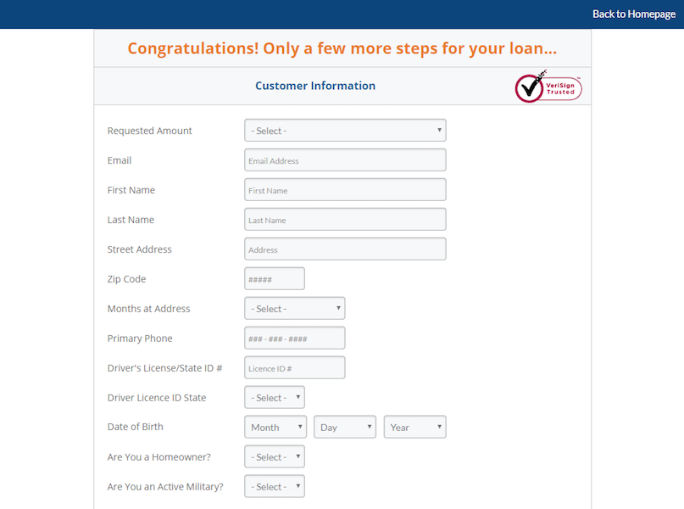
Task: Focus the Primary Phone number field
Action: click(x=294, y=338)
